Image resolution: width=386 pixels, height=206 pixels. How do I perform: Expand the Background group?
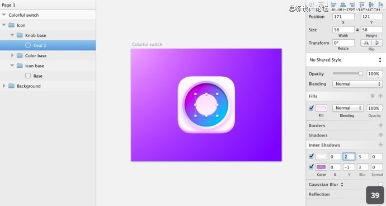tap(4, 86)
